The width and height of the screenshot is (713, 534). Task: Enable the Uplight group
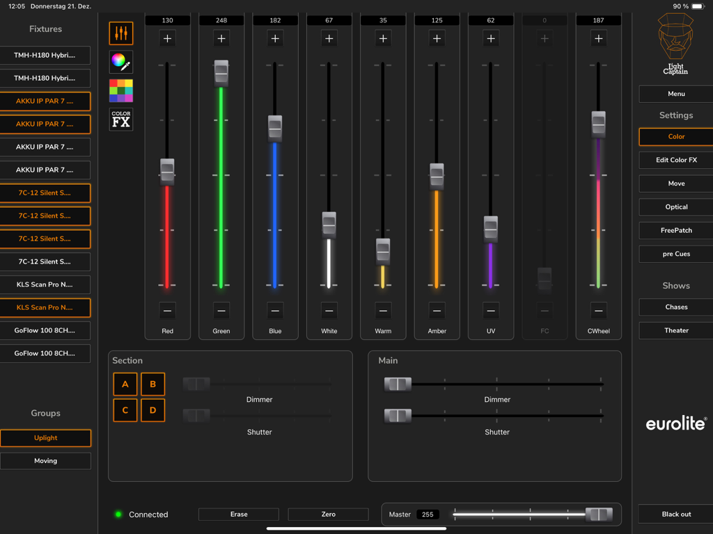[x=45, y=437]
